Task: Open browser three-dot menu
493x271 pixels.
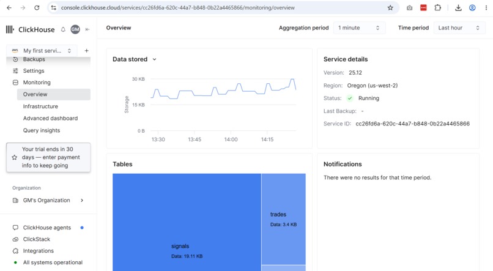Action: tap(486, 8)
